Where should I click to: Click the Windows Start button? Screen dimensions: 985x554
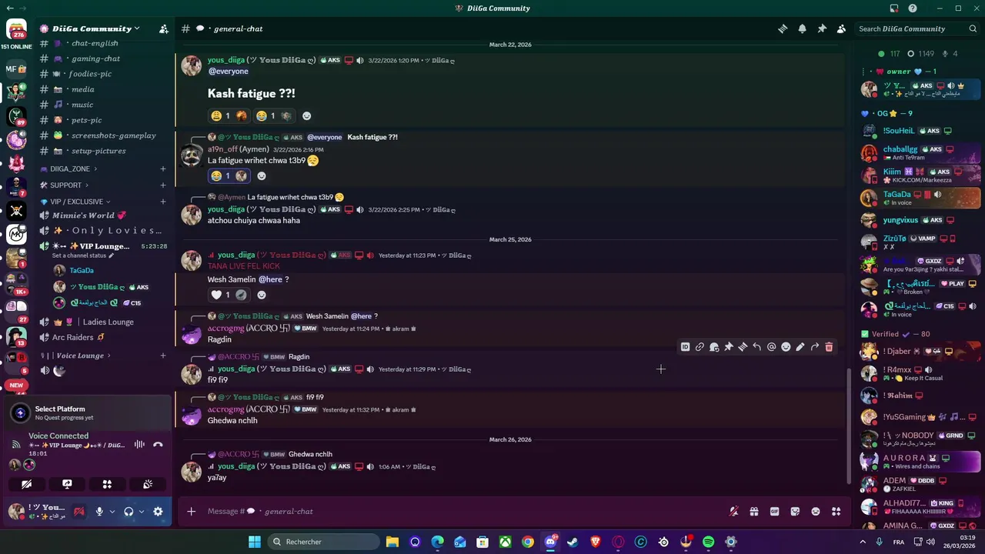(x=255, y=542)
